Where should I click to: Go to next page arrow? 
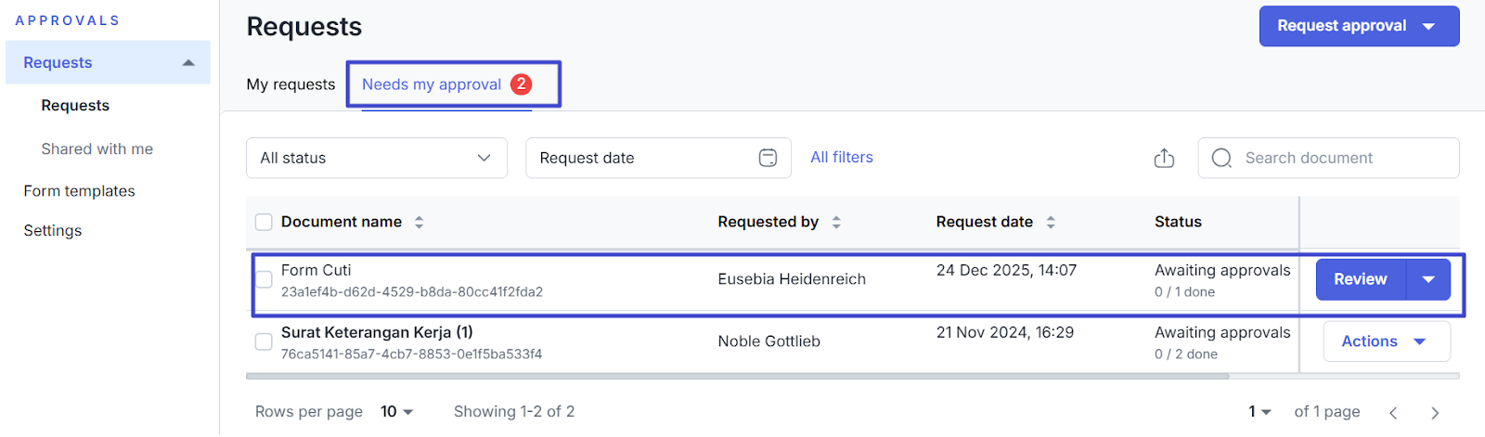(x=1435, y=413)
